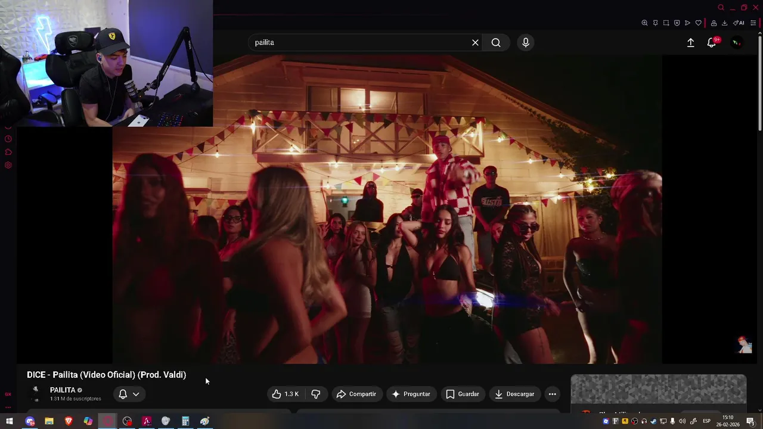Like the video with 1.3 K likes
Viewport: 763px width, 429px height.
(286, 394)
